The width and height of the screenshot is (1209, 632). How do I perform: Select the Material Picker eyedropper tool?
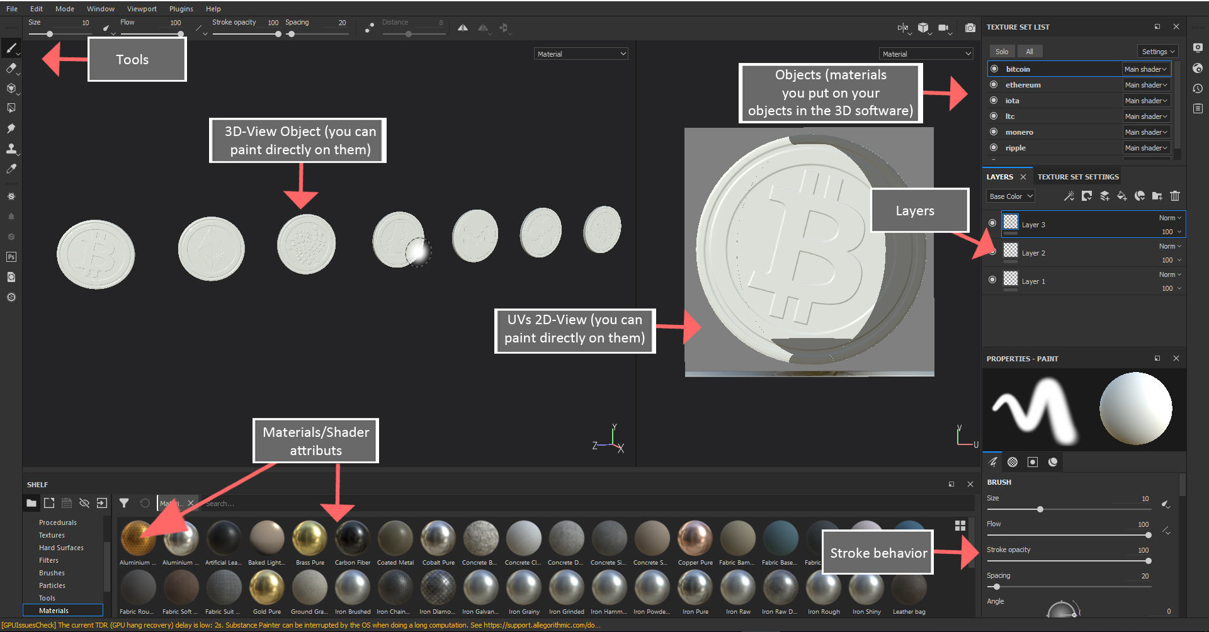click(11, 169)
